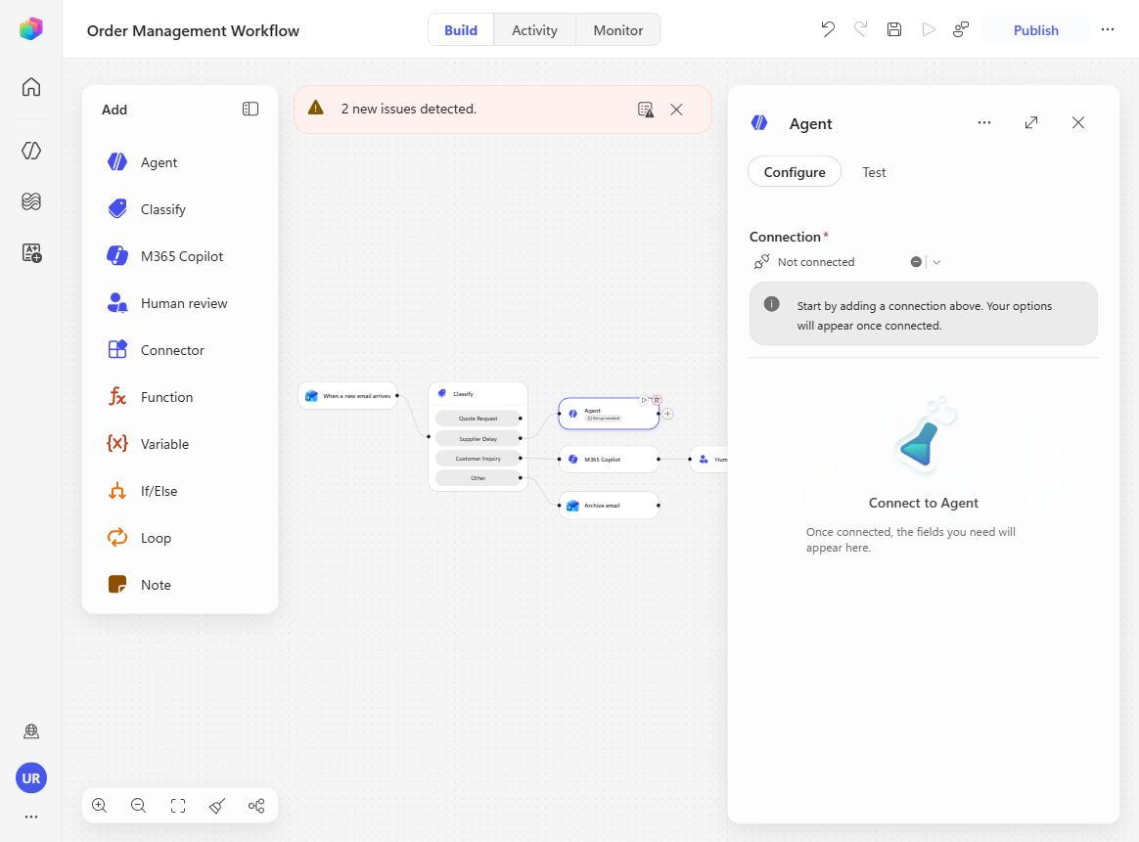This screenshot has width=1139, height=842.
Task: Open the home icon in sidebar
Action: (x=31, y=87)
